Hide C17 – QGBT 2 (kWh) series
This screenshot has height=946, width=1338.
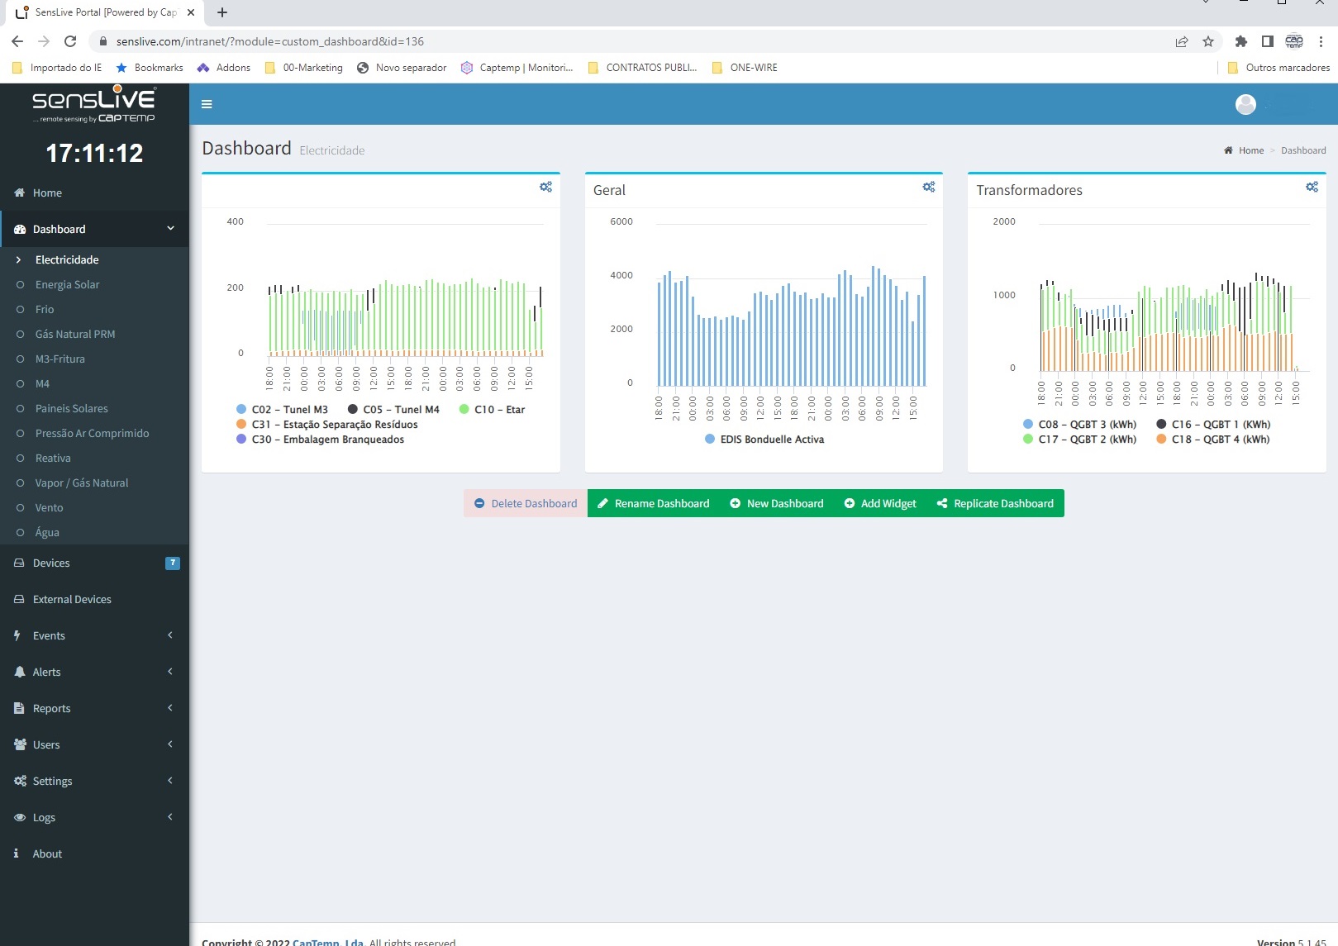click(1087, 440)
